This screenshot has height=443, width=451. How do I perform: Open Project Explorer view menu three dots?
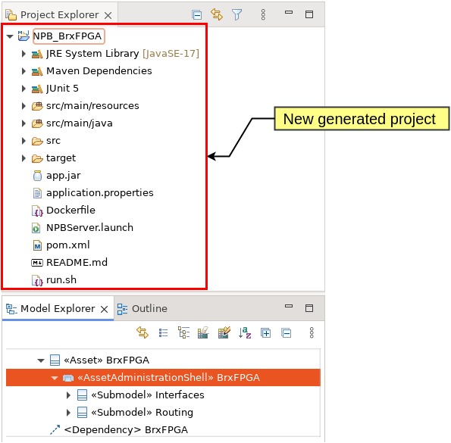pyautogui.click(x=263, y=14)
